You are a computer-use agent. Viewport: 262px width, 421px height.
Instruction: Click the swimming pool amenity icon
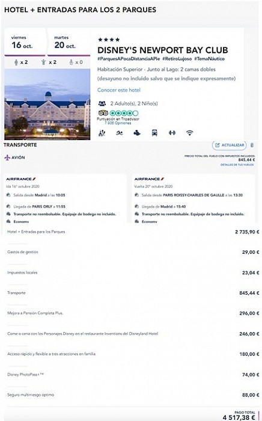120,133
